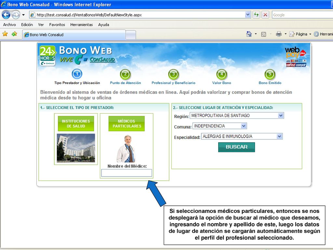Click the 24 Horas Consalud logo
The height and width of the screenshot is (250, 333).
47,56
